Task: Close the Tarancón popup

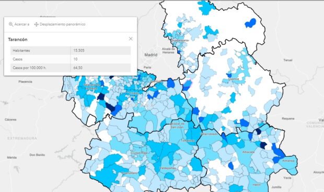Action: (131, 39)
